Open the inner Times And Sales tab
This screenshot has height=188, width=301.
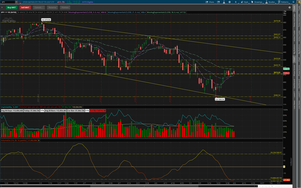click(x=295, y=20)
